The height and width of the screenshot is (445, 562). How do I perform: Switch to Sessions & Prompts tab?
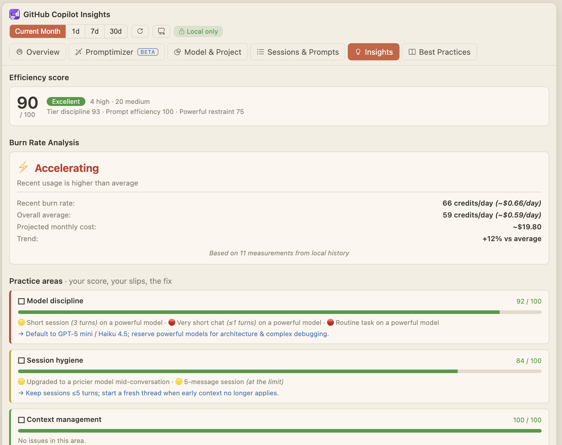point(298,52)
